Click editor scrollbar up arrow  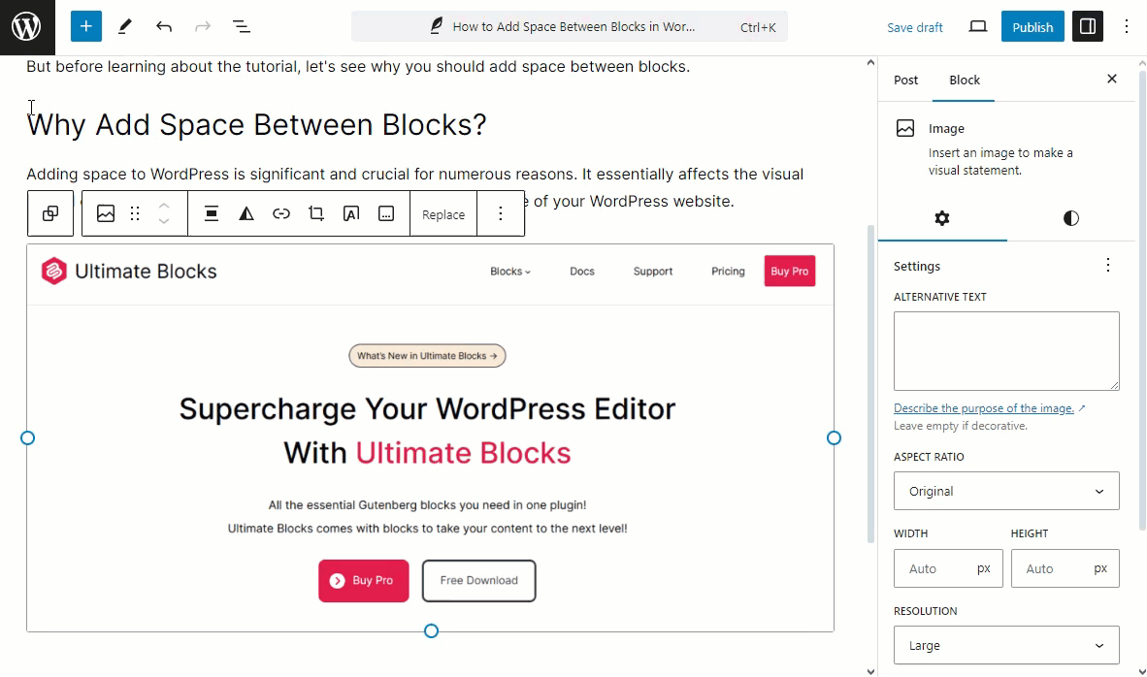(870, 63)
